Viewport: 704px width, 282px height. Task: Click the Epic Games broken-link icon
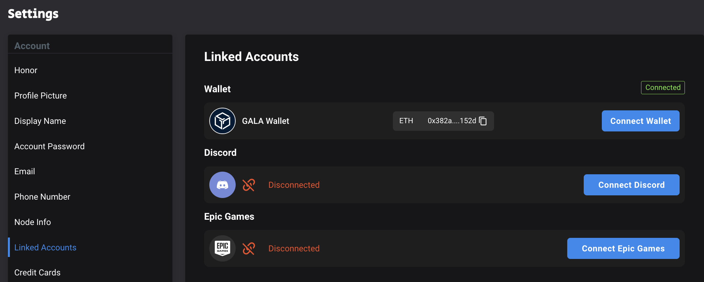click(249, 248)
